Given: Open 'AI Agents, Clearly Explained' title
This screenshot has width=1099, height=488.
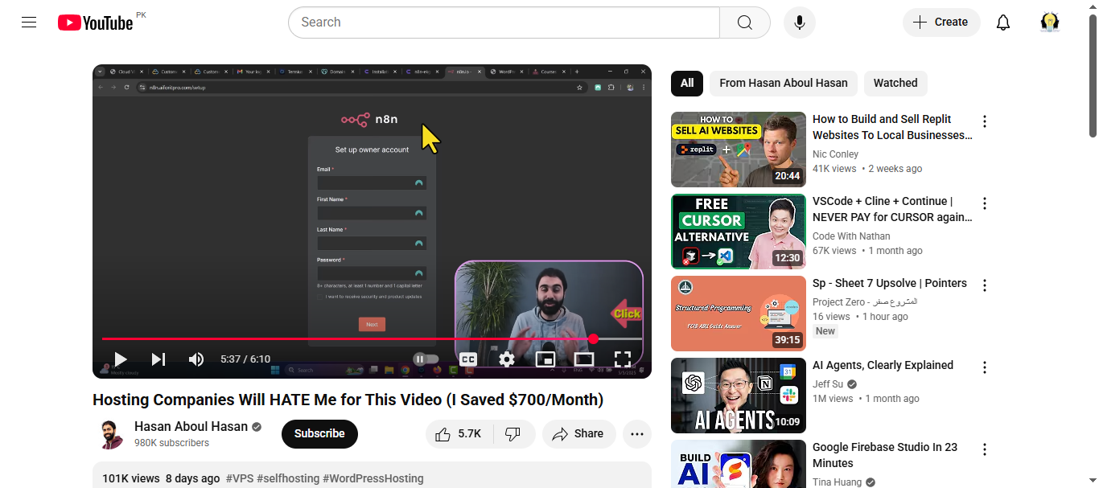Looking at the screenshot, I should pos(883,365).
